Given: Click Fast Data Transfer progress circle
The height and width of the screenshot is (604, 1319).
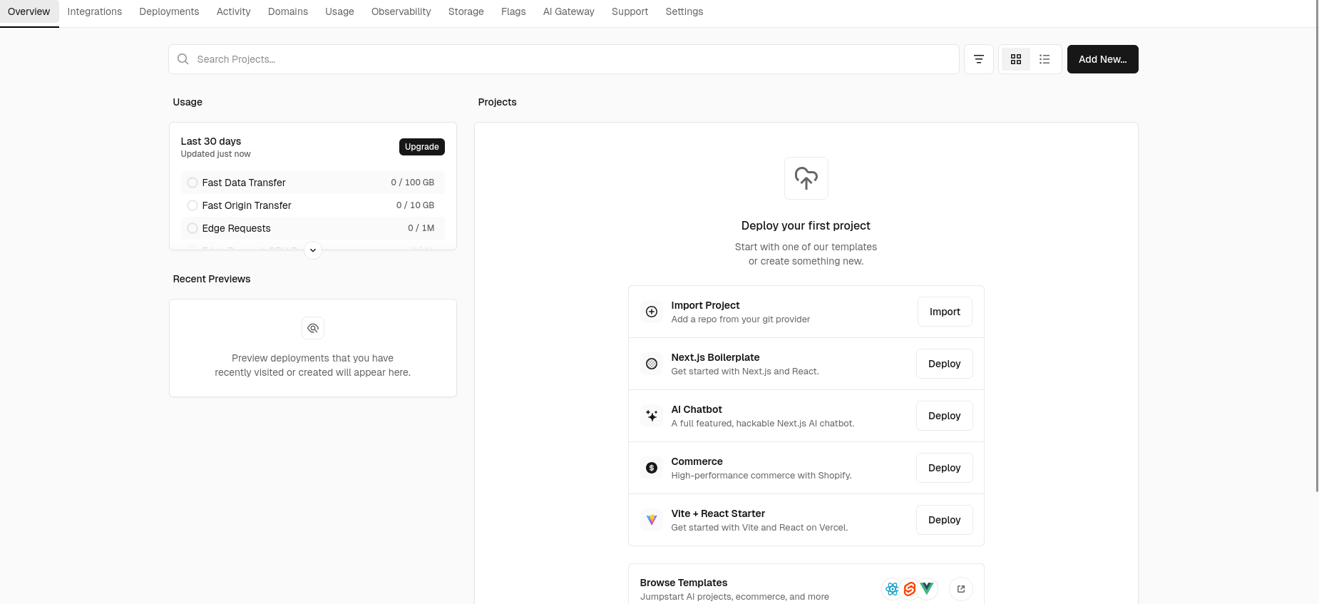Looking at the screenshot, I should [193, 183].
